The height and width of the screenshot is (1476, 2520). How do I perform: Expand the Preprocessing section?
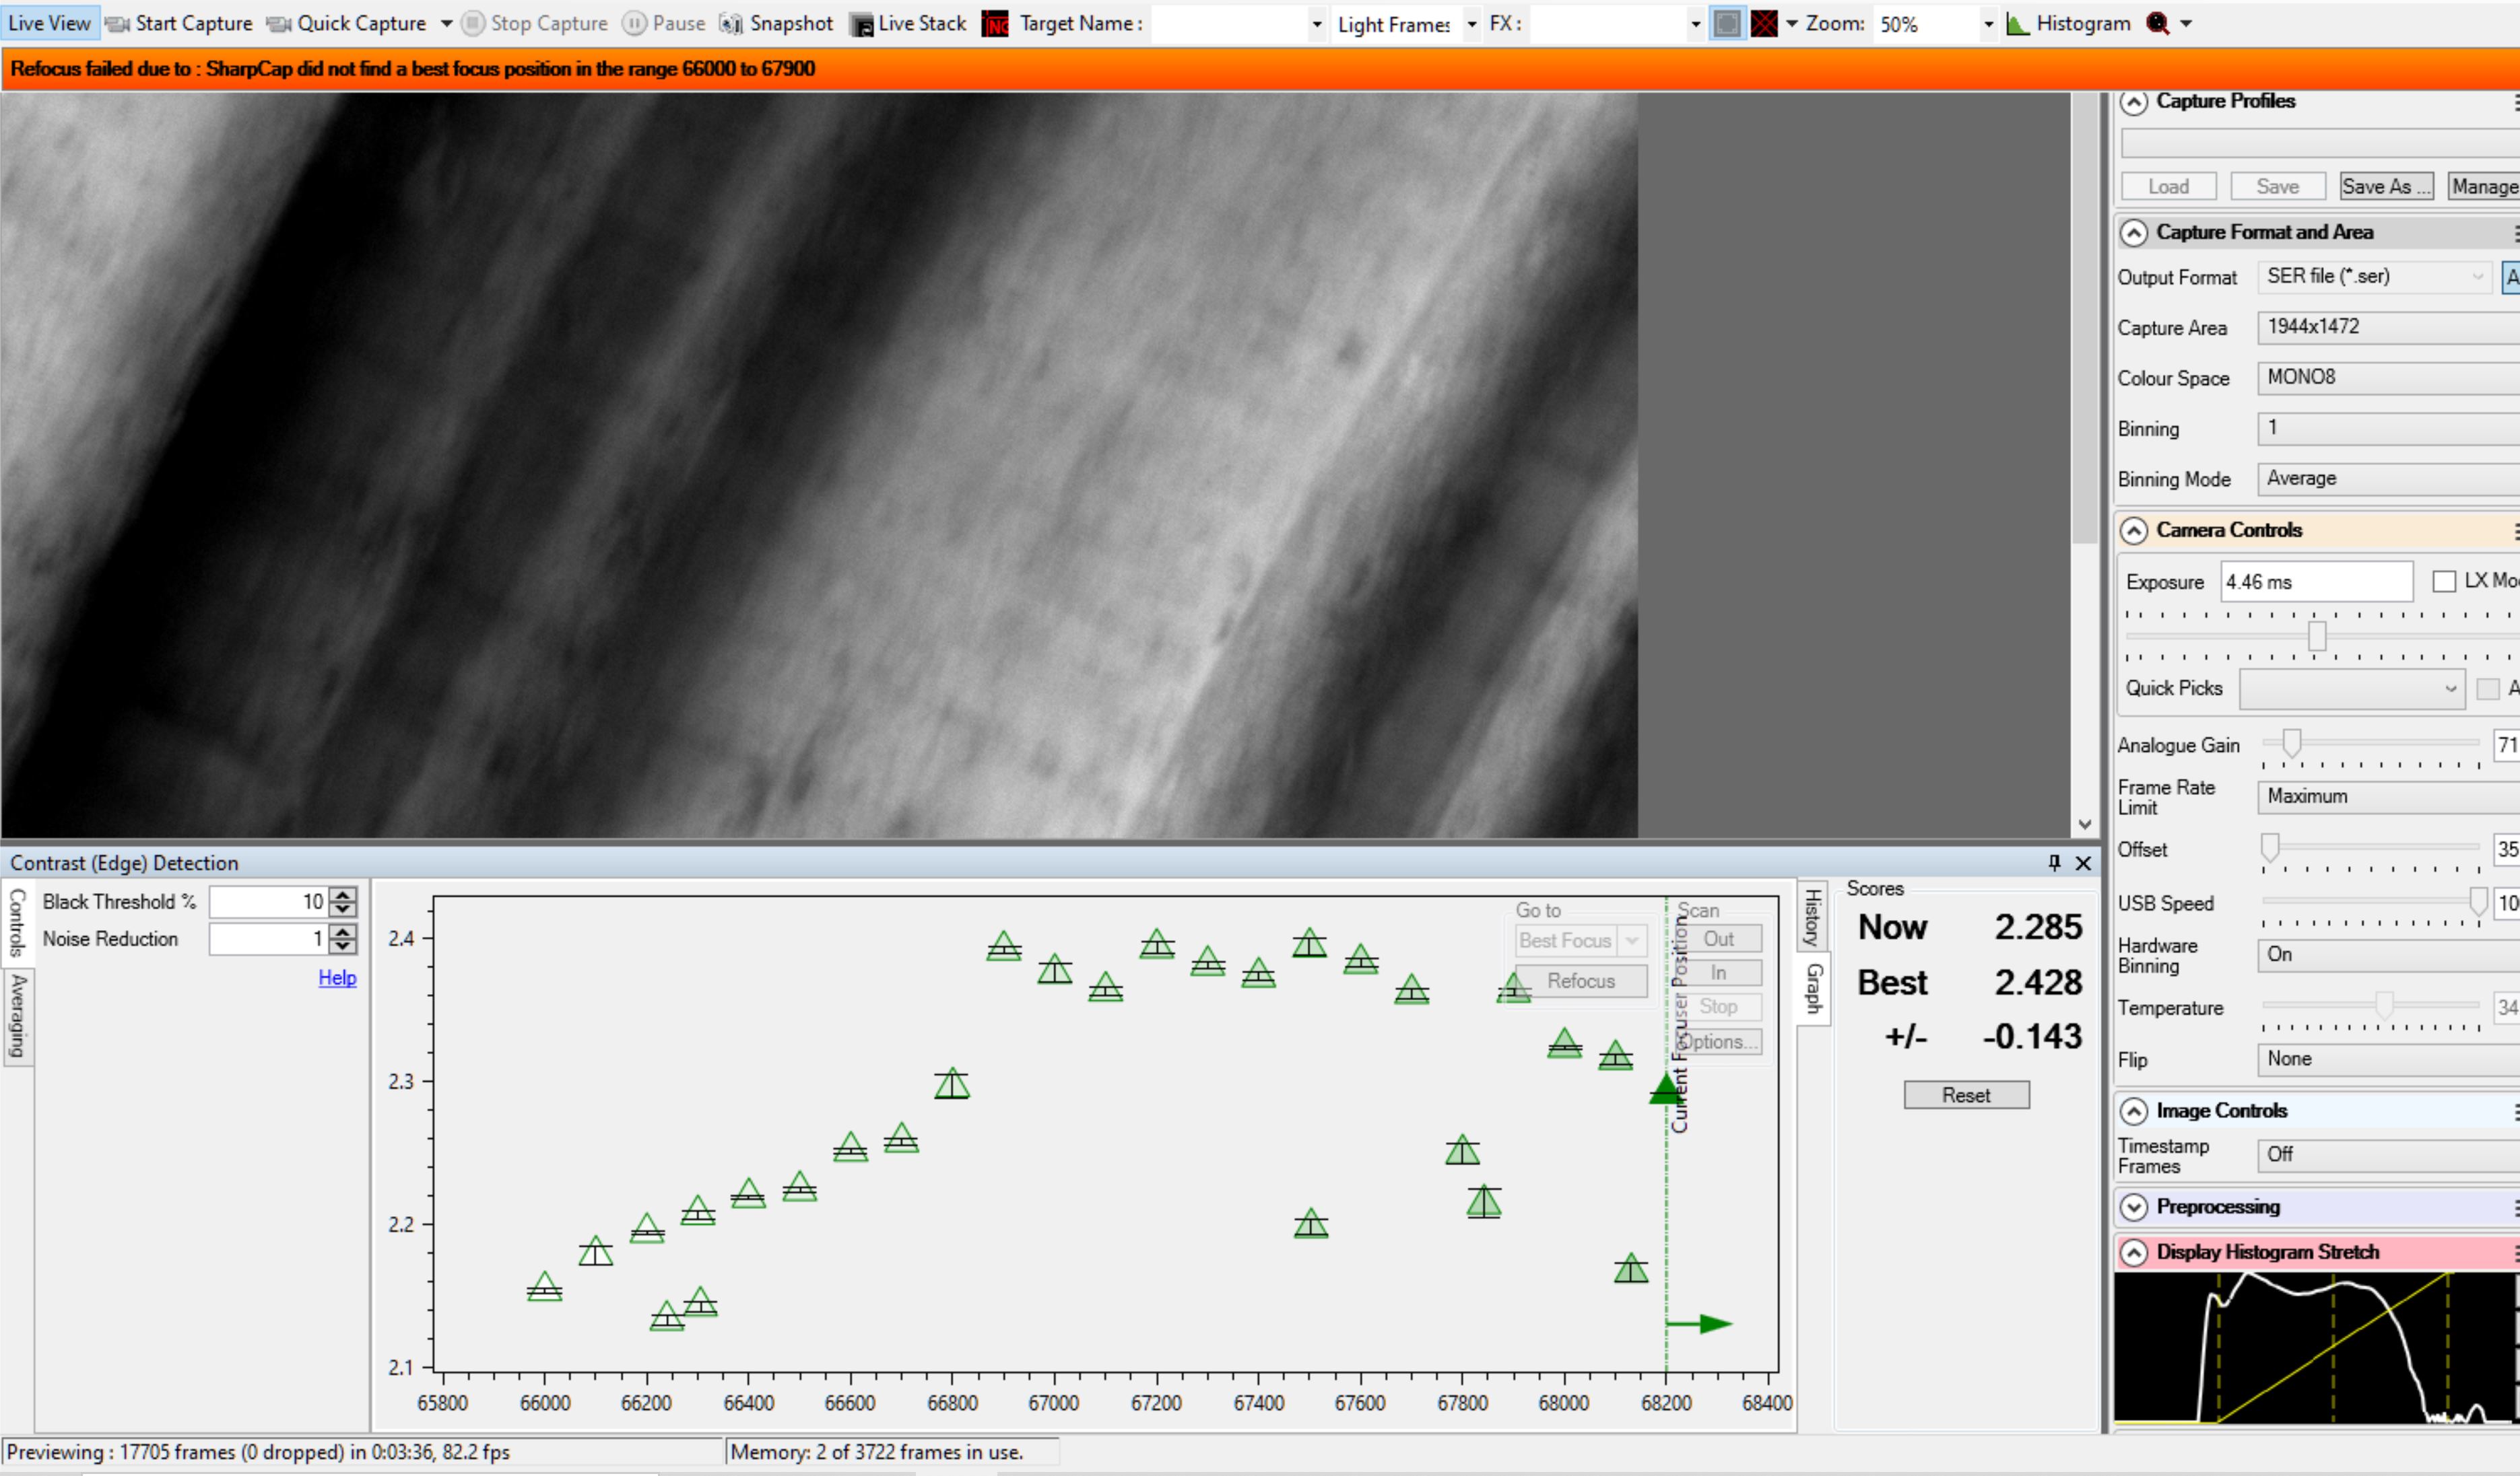[2134, 1207]
